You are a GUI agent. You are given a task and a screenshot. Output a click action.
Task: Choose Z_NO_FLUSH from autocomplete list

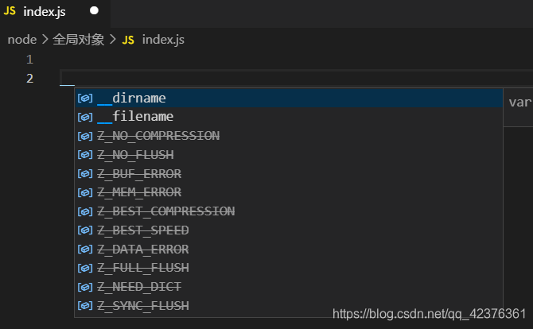pyautogui.click(x=289, y=155)
